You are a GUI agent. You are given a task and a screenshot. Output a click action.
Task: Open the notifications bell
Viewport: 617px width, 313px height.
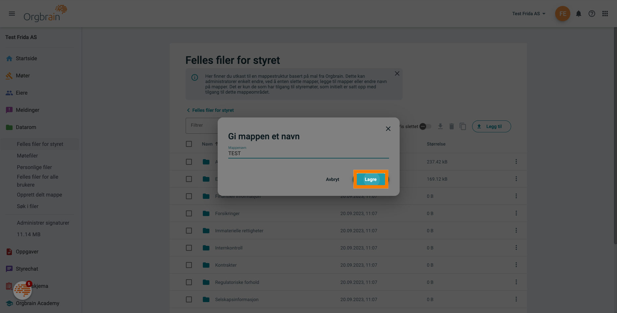578,14
